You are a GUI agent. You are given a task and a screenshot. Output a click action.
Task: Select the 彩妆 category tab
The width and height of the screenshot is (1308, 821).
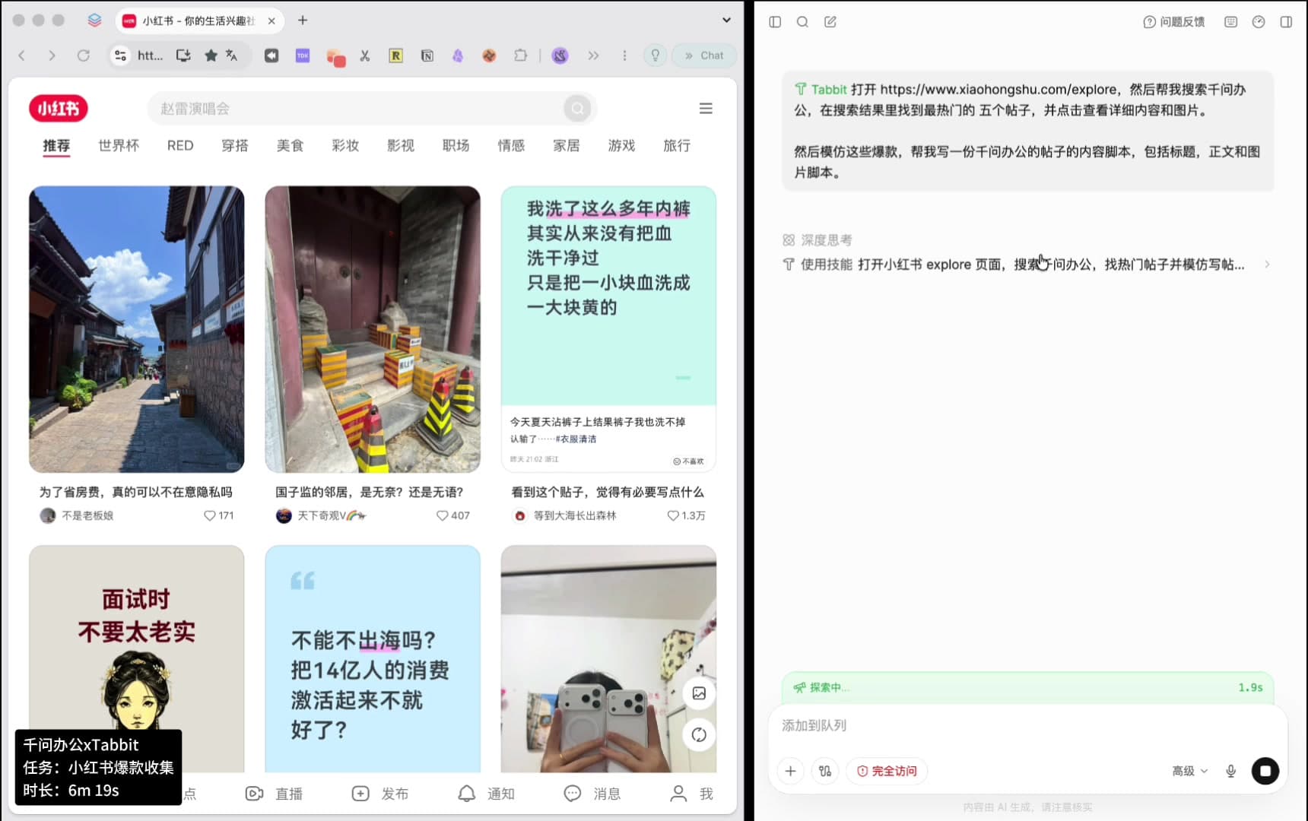click(x=345, y=145)
